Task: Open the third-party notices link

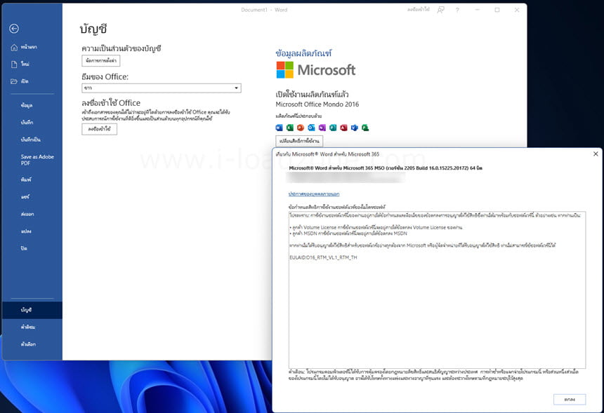Action: click(x=314, y=194)
